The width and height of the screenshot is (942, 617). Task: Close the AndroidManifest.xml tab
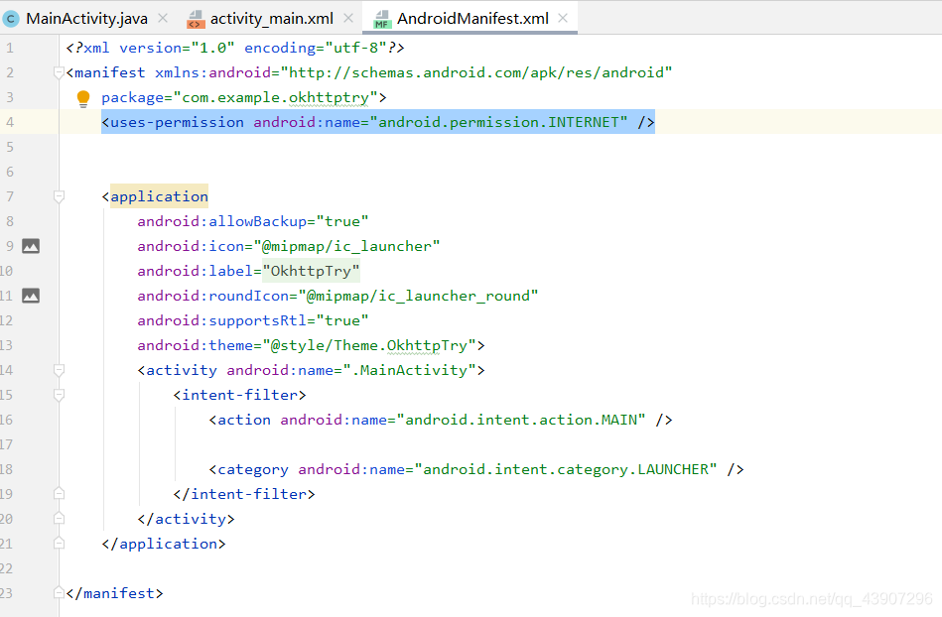[563, 19]
